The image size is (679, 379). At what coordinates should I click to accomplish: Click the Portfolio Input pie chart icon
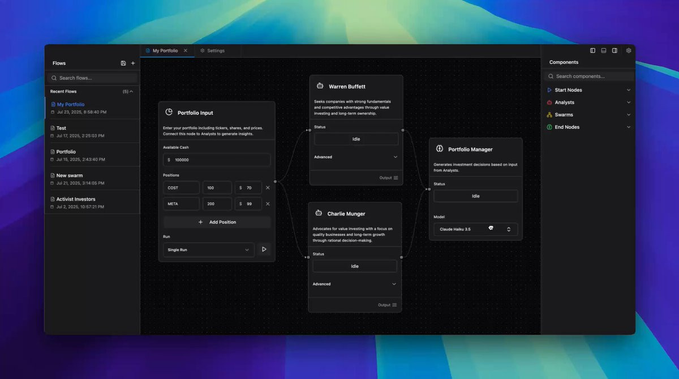tap(169, 112)
